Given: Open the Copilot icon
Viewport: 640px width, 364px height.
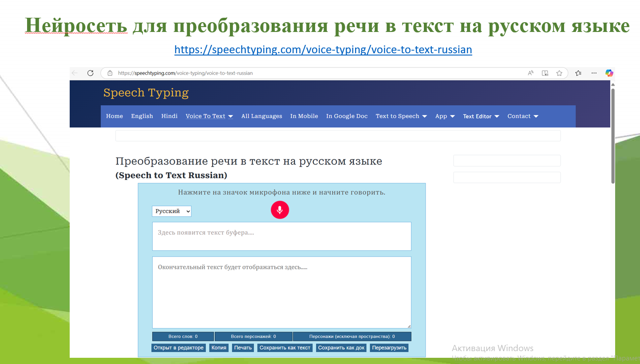Looking at the screenshot, I should [x=609, y=73].
